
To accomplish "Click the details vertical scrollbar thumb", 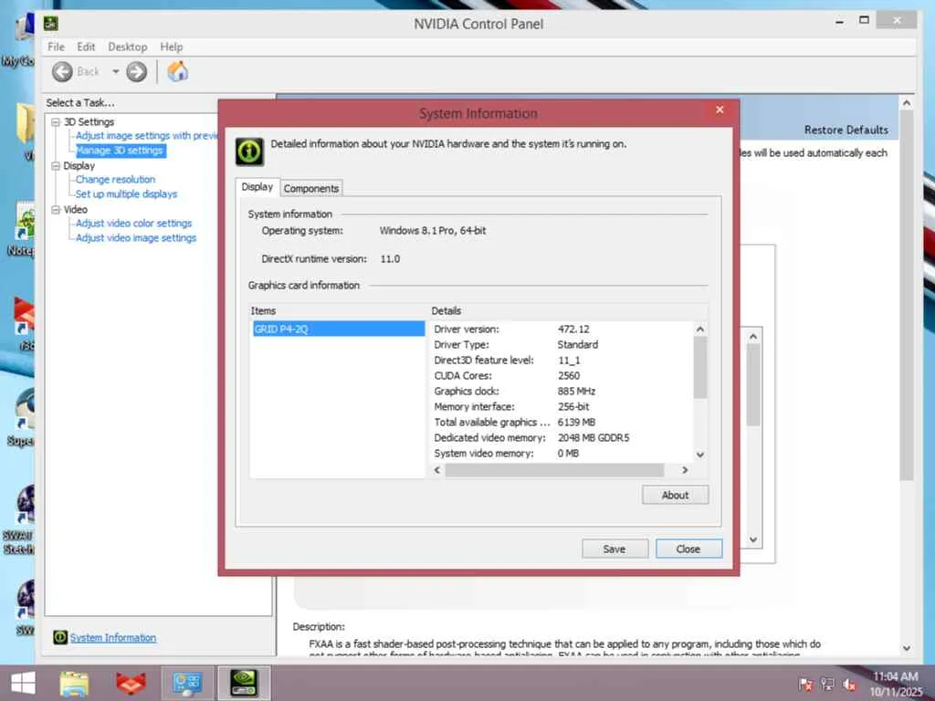I will tap(700, 369).
